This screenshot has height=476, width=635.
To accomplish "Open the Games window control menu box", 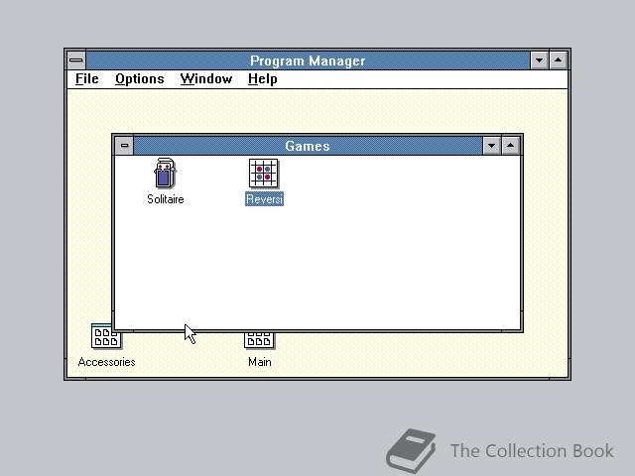I will 124,146.
